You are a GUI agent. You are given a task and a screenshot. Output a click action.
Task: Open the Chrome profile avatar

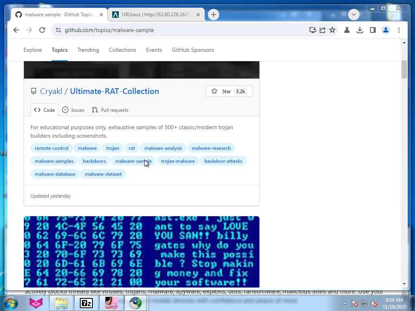386,30
